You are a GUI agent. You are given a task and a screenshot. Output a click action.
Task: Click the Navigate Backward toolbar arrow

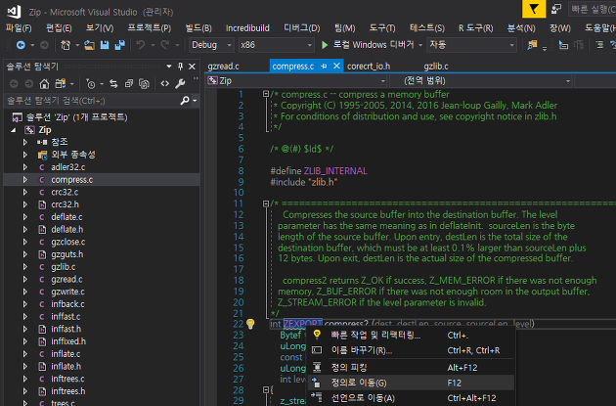point(21,45)
